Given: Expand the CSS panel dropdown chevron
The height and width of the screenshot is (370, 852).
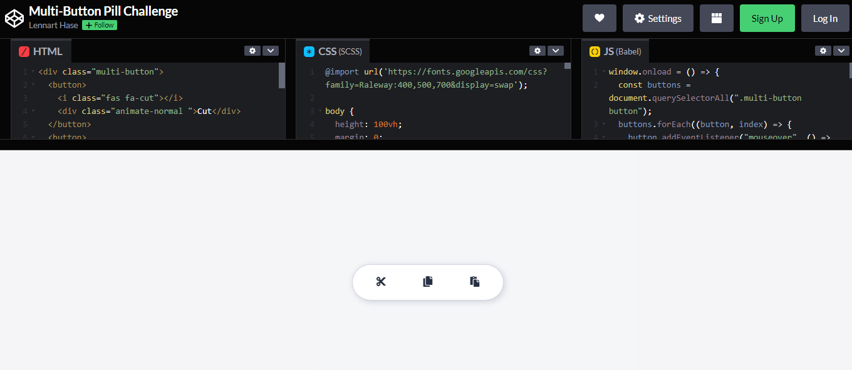Looking at the screenshot, I should pyautogui.click(x=555, y=51).
